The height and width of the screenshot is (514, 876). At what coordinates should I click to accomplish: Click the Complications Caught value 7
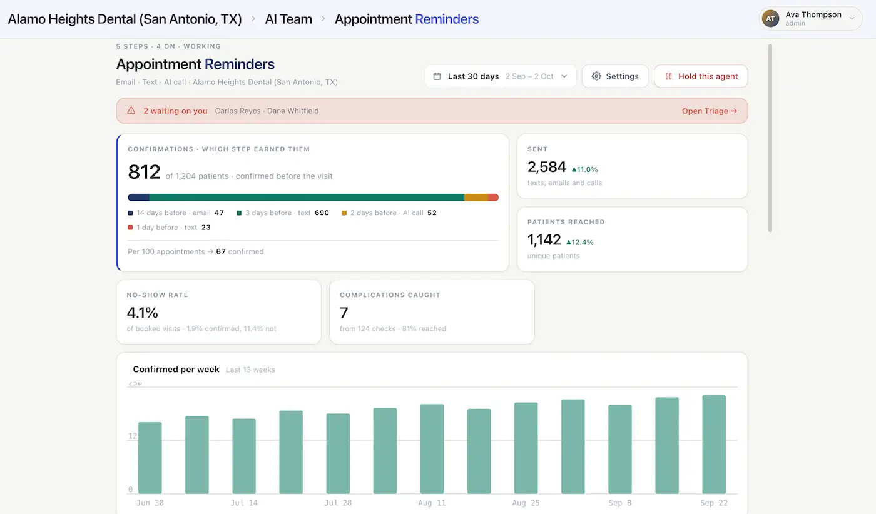click(x=344, y=312)
